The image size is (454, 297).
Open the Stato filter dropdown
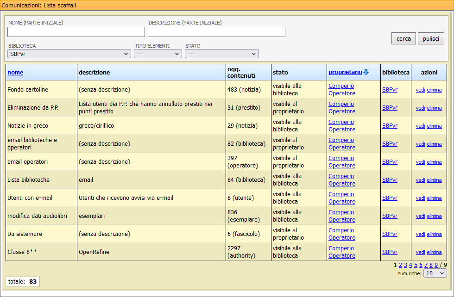(221, 54)
